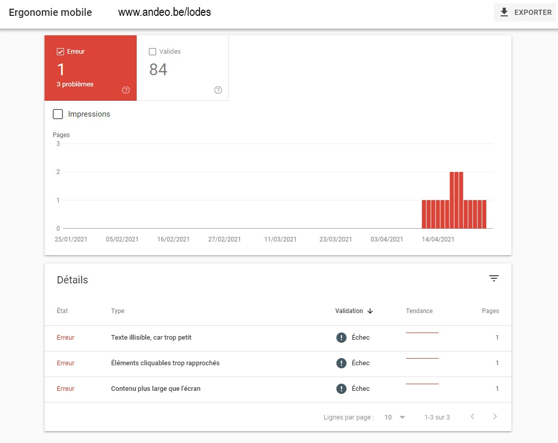This screenshot has width=558, height=443.
Task: Select the Valides summary tab card
Action: pos(183,69)
